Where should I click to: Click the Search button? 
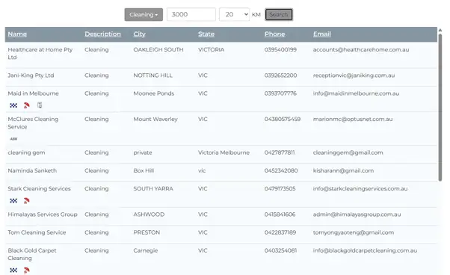(x=279, y=15)
